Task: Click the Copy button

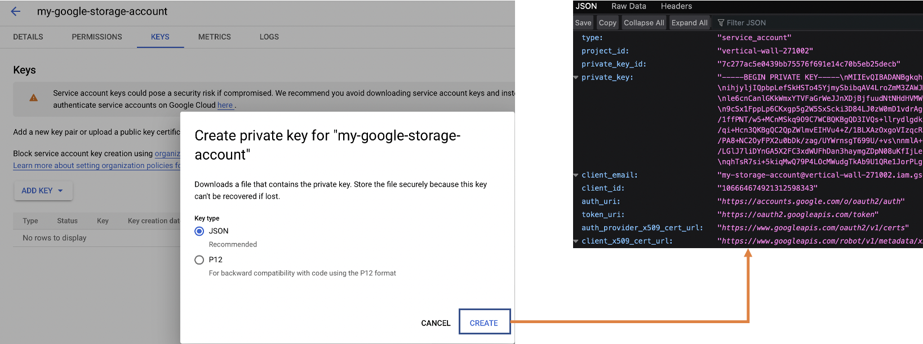Action: 607,23
